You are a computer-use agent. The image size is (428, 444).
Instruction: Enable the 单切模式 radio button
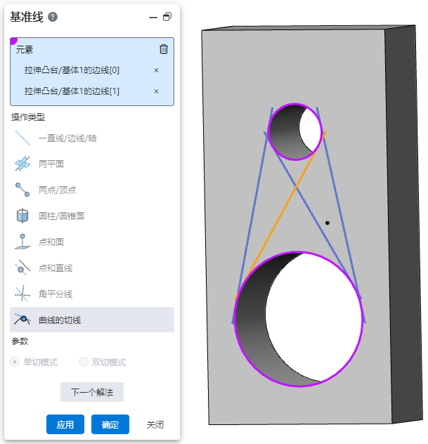click(x=15, y=362)
